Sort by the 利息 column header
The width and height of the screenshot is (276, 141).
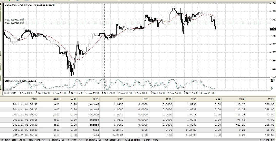242,99
